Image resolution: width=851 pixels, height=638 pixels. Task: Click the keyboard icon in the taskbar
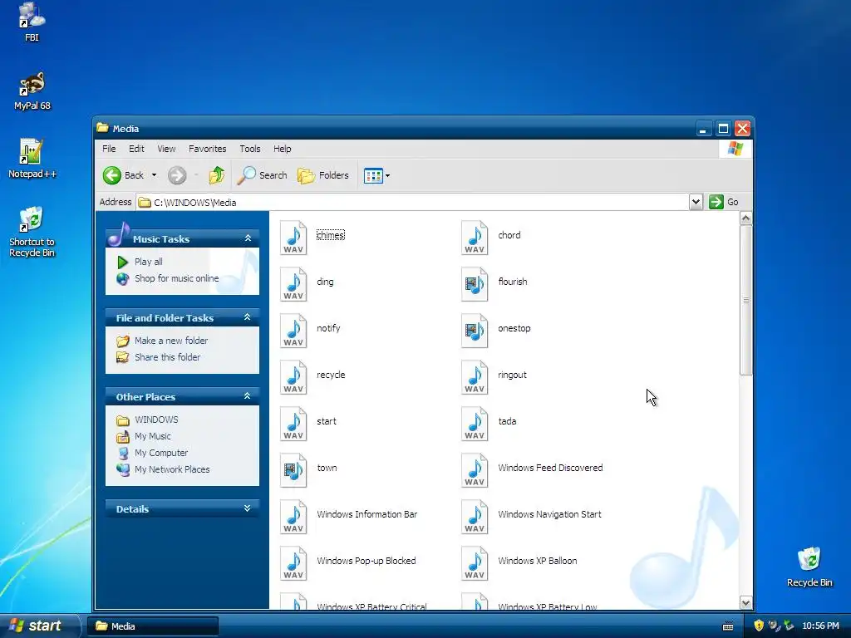click(x=728, y=626)
